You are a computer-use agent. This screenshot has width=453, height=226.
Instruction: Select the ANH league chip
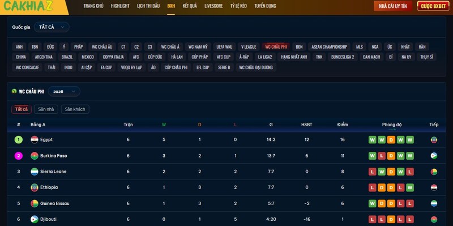[19, 47]
